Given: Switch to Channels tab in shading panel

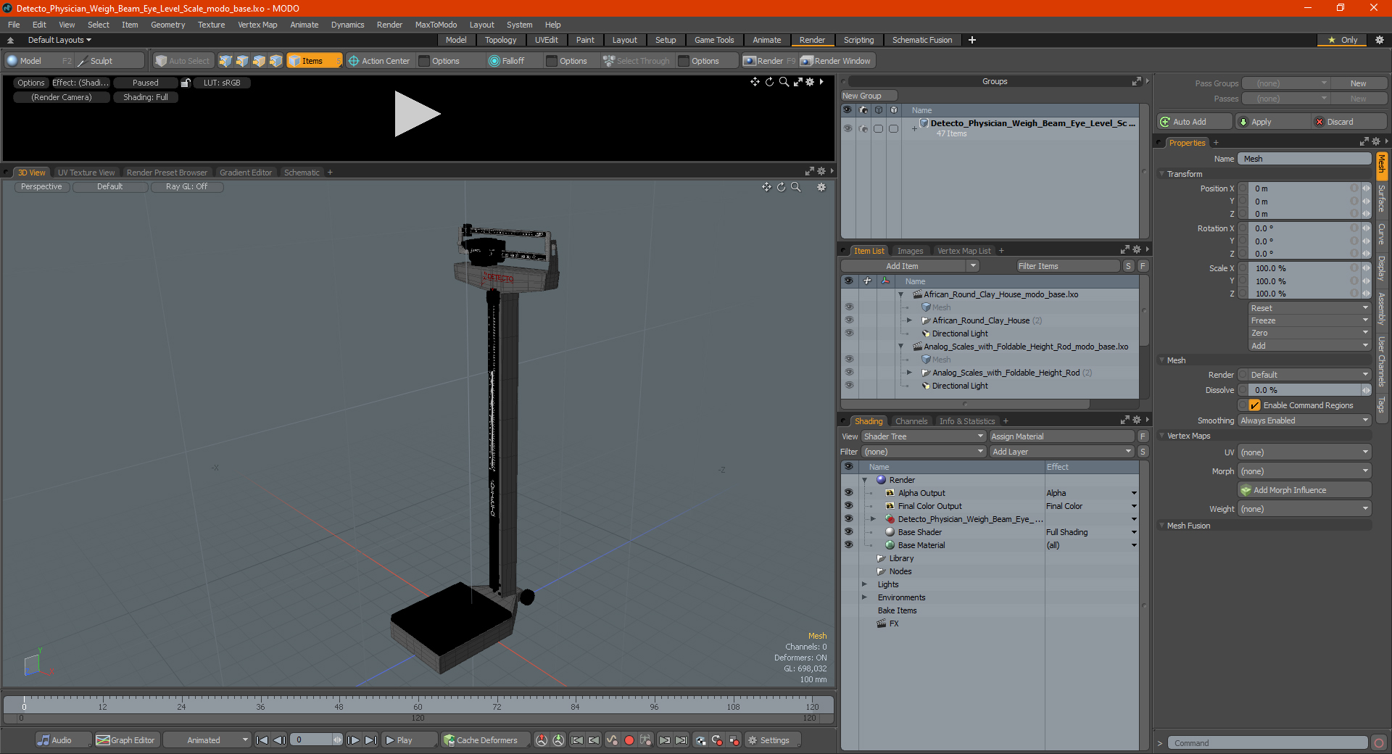Looking at the screenshot, I should click(x=911, y=421).
